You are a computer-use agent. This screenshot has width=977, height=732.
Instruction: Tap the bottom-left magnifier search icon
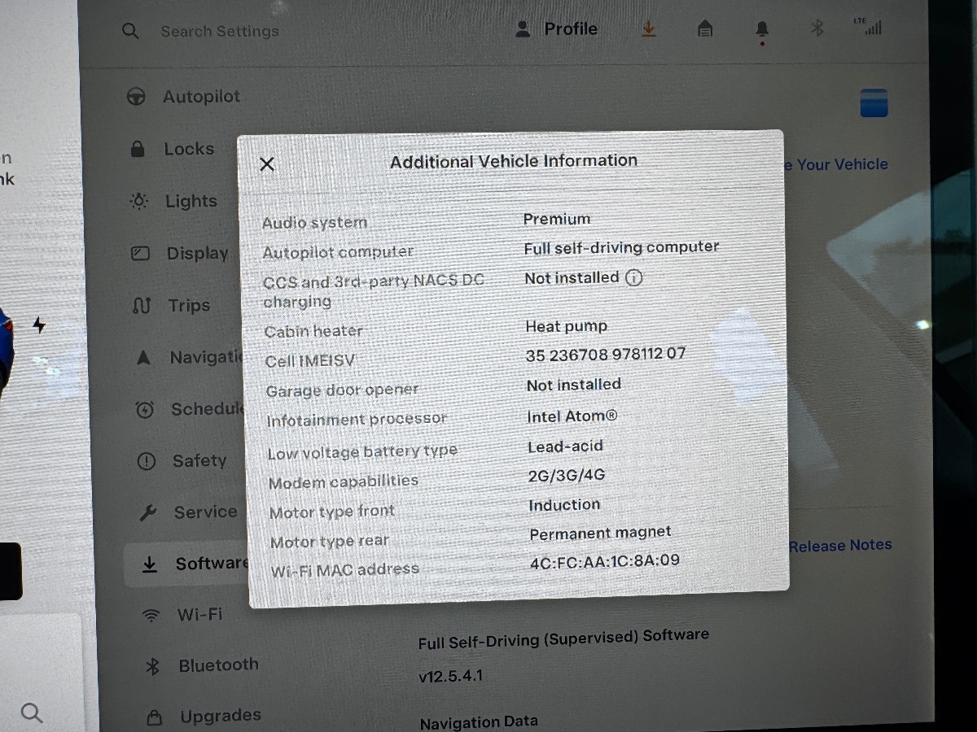tap(31, 713)
